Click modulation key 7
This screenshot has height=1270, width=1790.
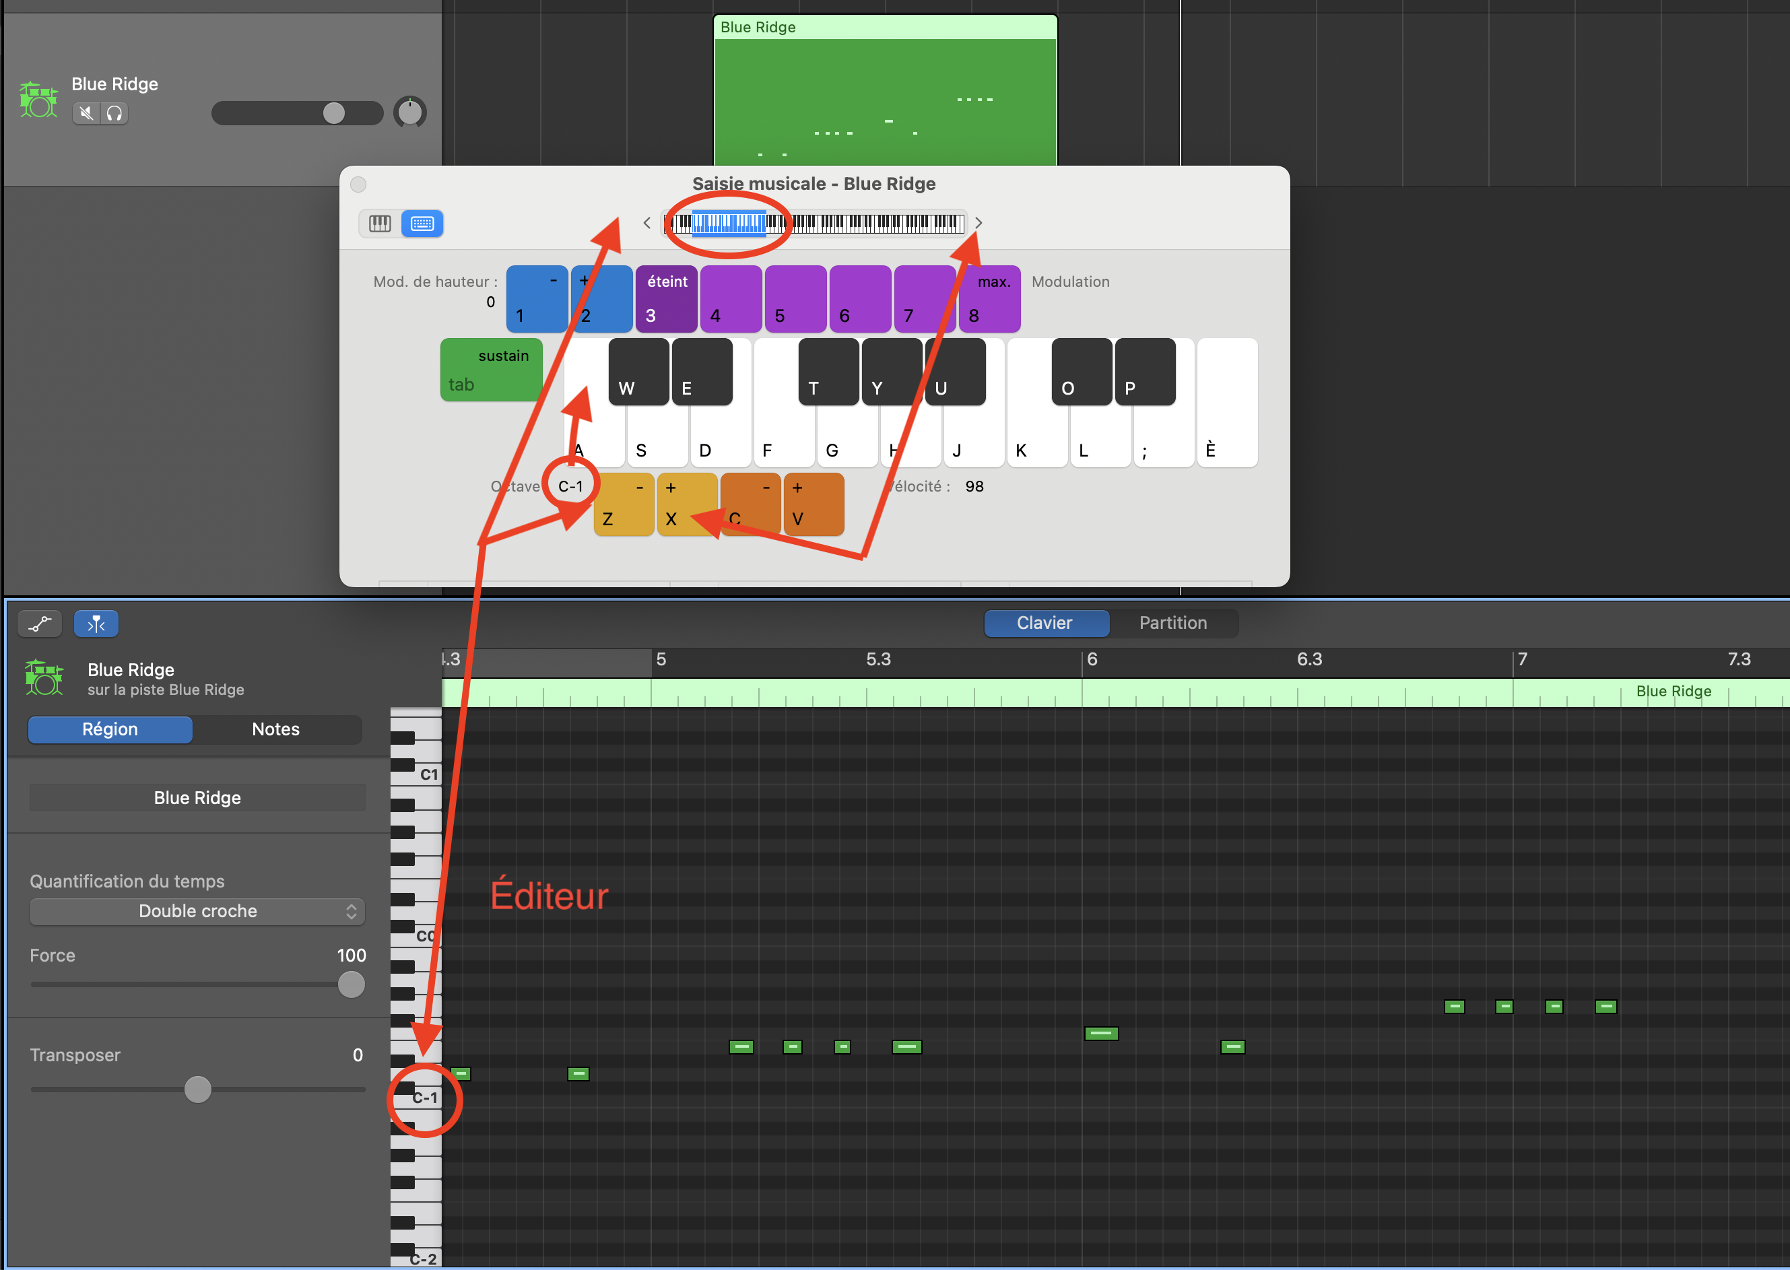tap(925, 299)
